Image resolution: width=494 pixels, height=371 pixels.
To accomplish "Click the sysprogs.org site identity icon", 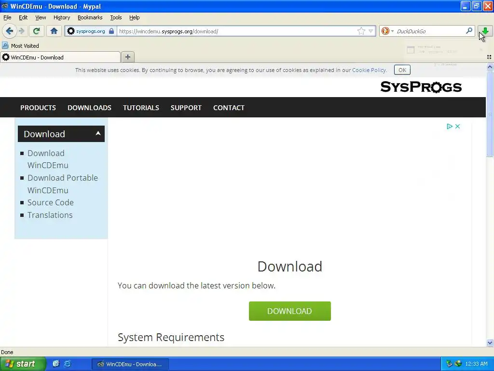I will [x=71, y=31].
